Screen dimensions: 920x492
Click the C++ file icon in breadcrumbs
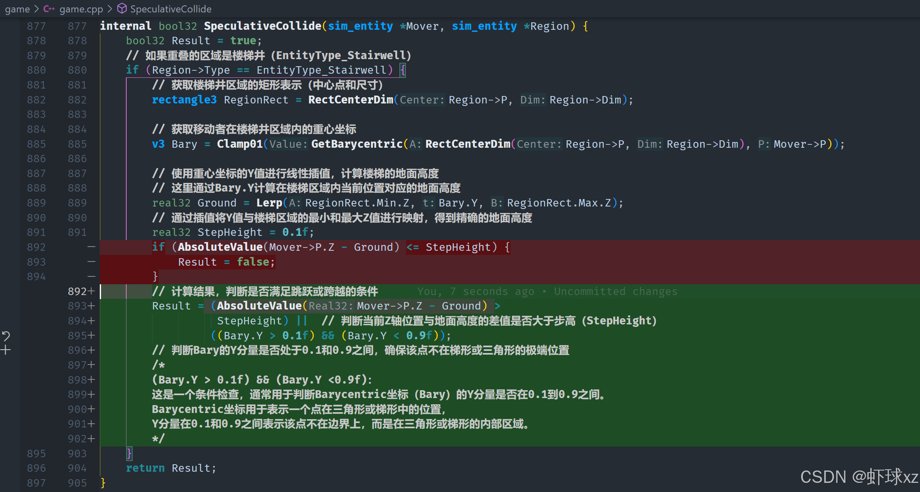pyautogui.click(x=49, y=9)
